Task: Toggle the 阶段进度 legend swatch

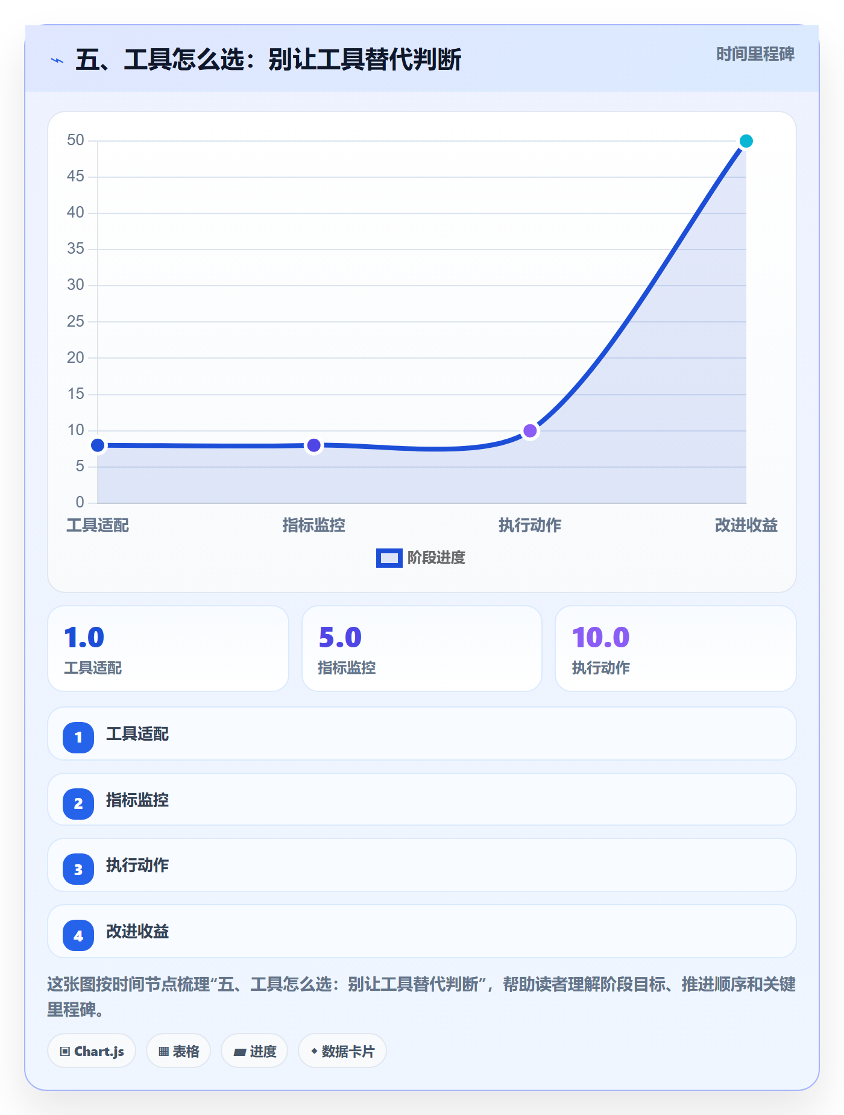Action: tap(389, 558)
